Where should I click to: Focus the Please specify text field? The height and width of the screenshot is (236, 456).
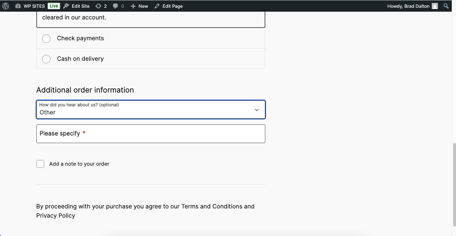(150, 134)
